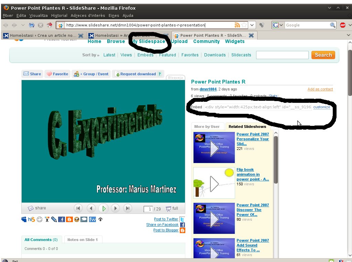Click the customize embed link

pyautogui.click(x=322, y=107)
